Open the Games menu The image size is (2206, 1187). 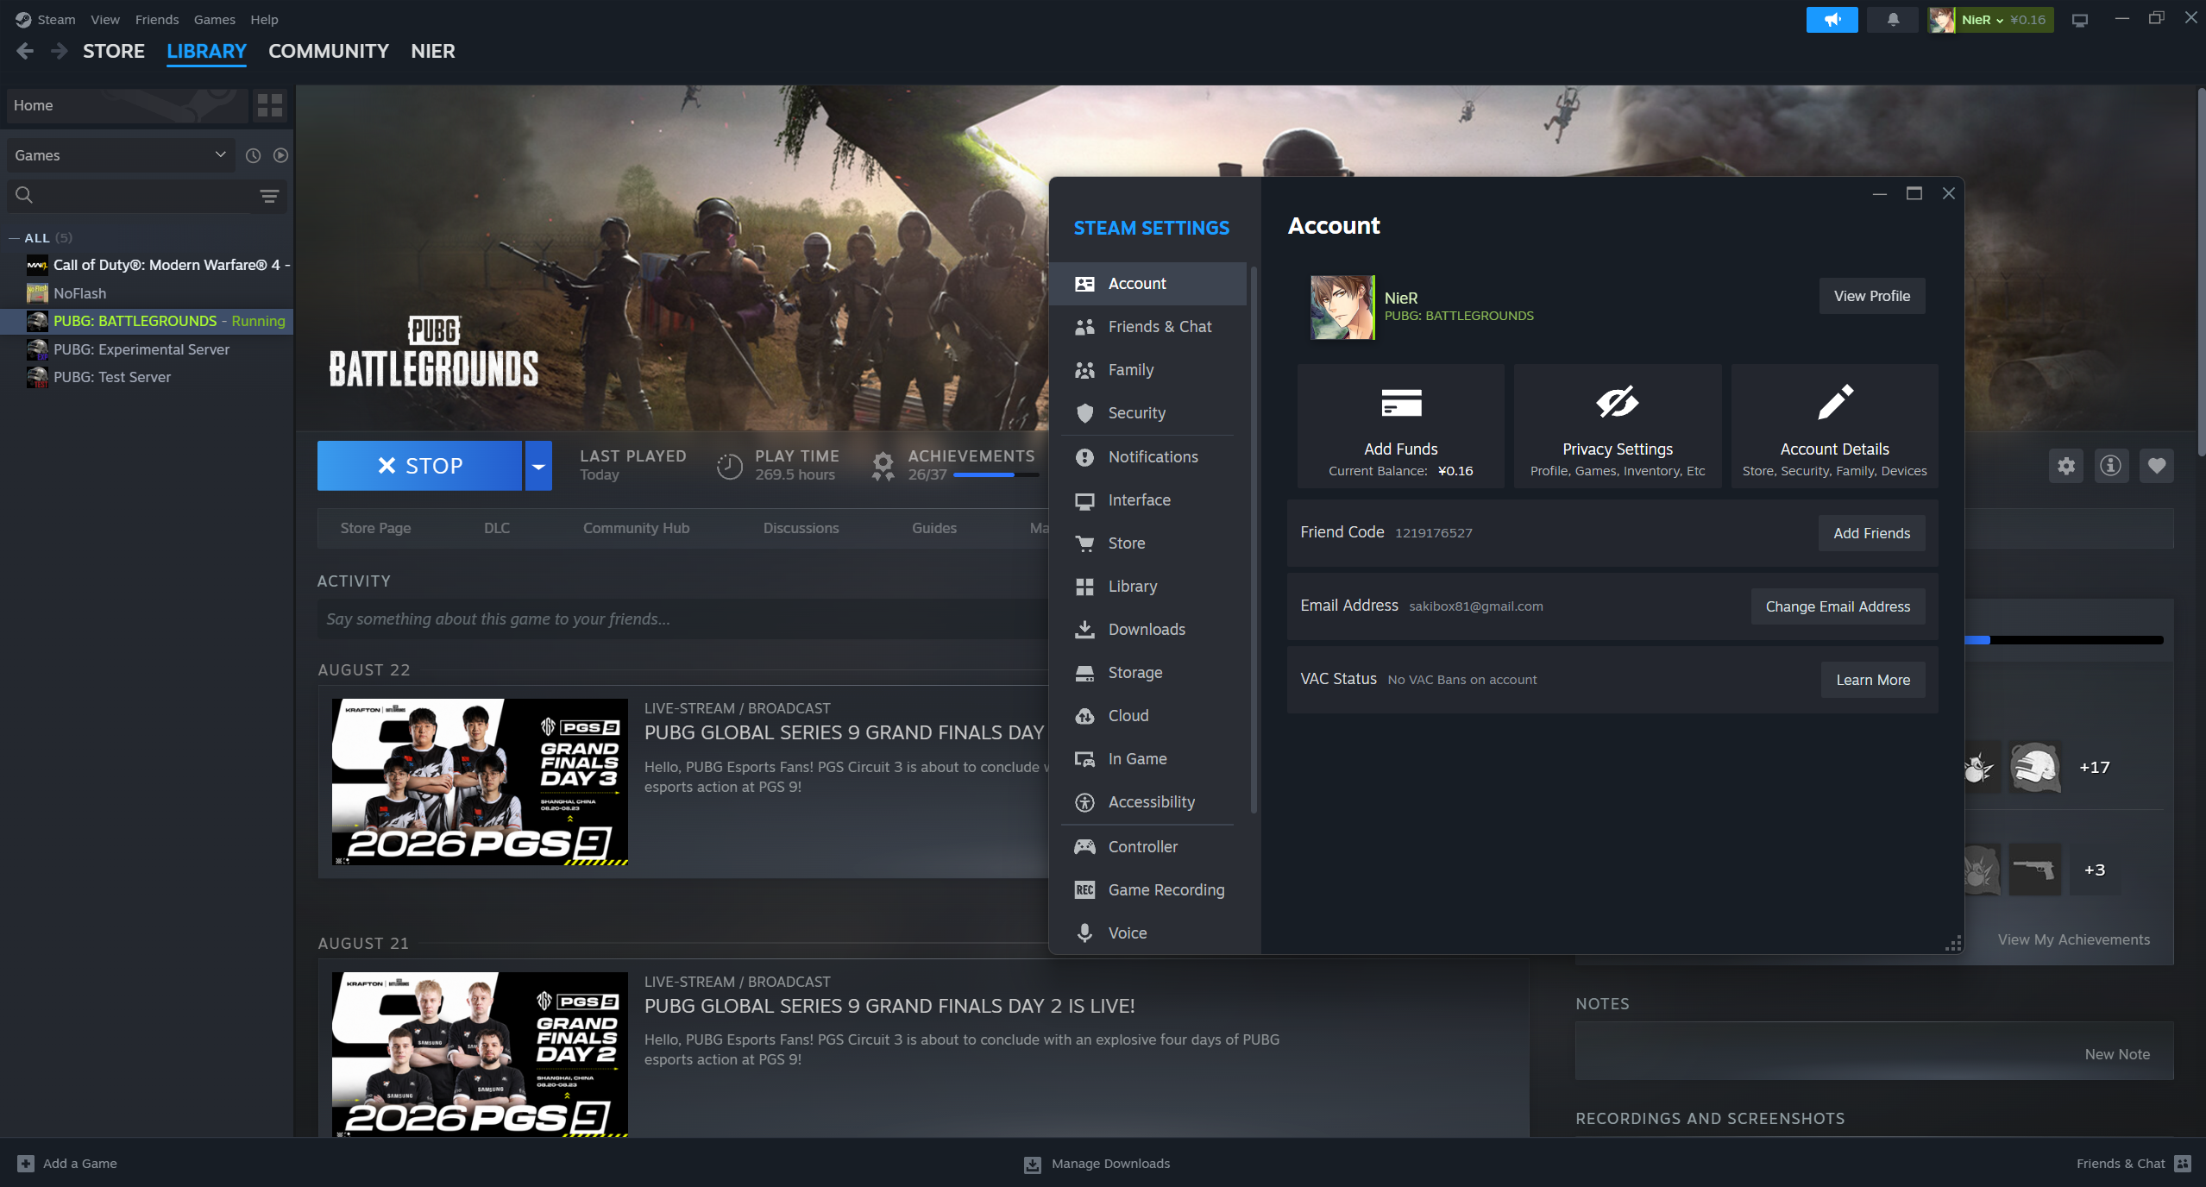point(215,19)
